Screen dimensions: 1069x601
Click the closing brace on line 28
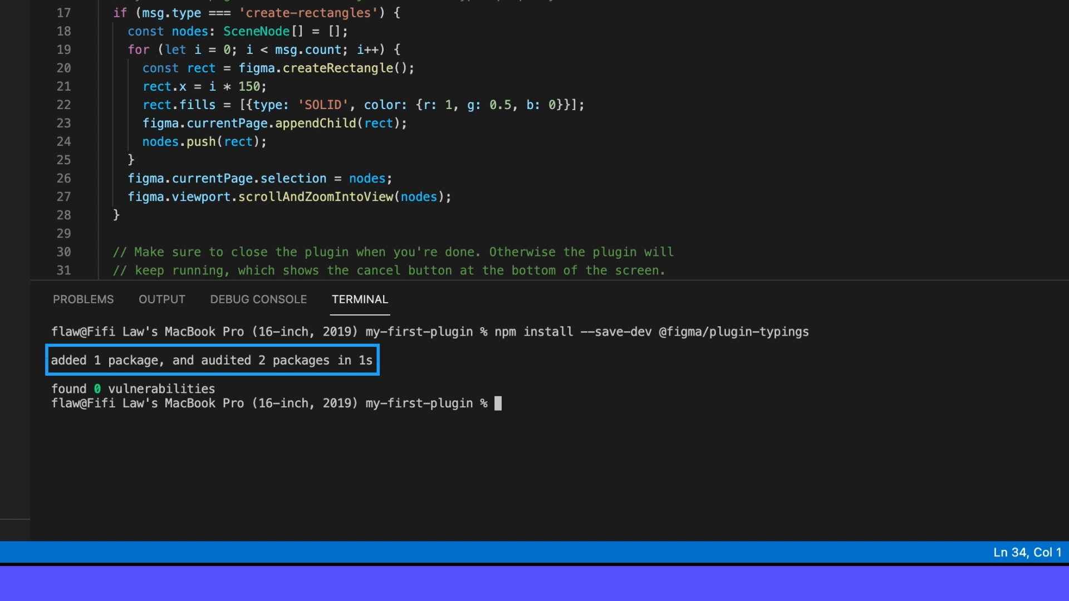(x=116, y=215)
